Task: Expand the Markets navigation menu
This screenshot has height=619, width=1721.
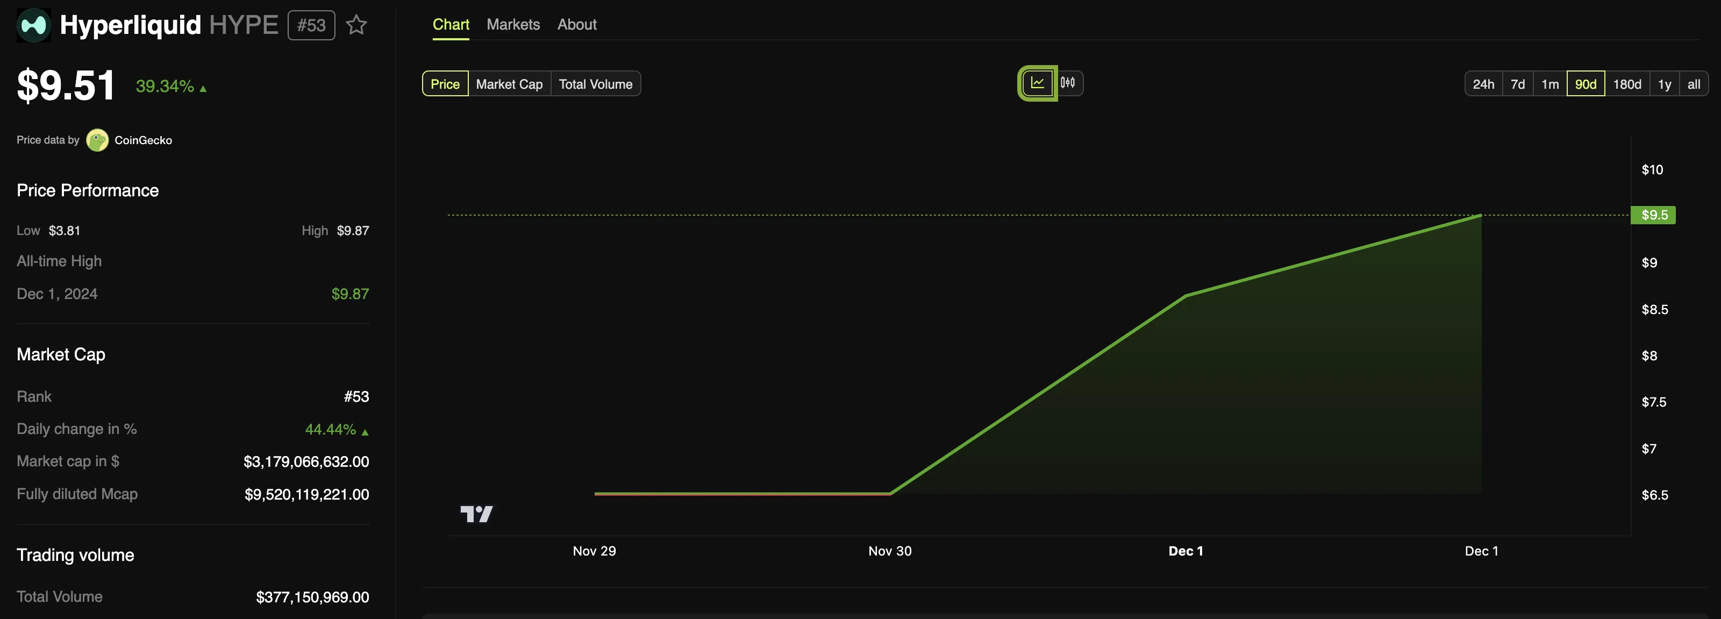Action: pos(511,24)
